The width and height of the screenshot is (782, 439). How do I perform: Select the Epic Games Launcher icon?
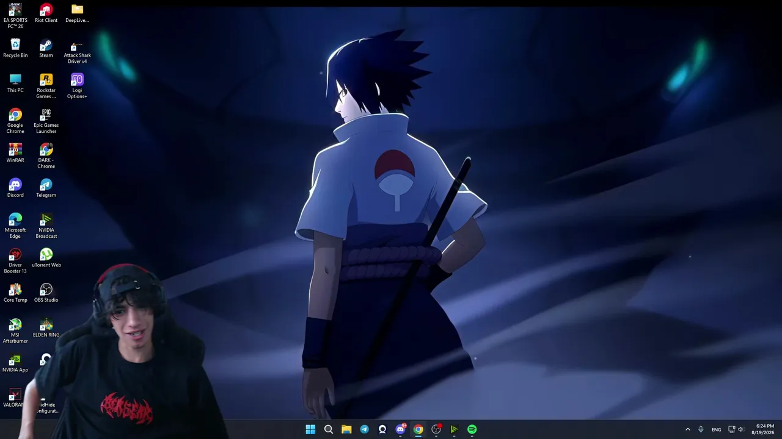tap(46, 121)
